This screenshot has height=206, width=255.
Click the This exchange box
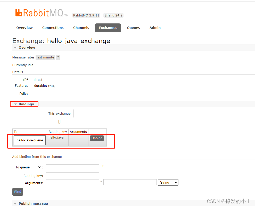60,113
